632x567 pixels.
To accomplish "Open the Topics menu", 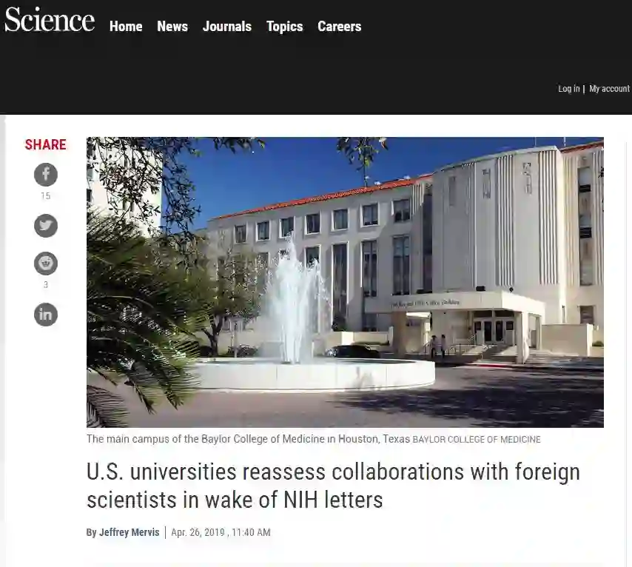I will click(285, 26).
